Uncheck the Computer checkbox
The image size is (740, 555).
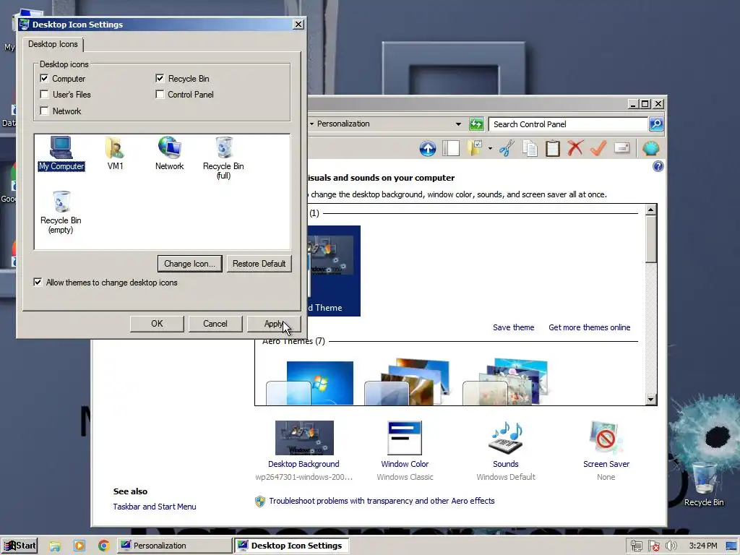tap(44, 78)
